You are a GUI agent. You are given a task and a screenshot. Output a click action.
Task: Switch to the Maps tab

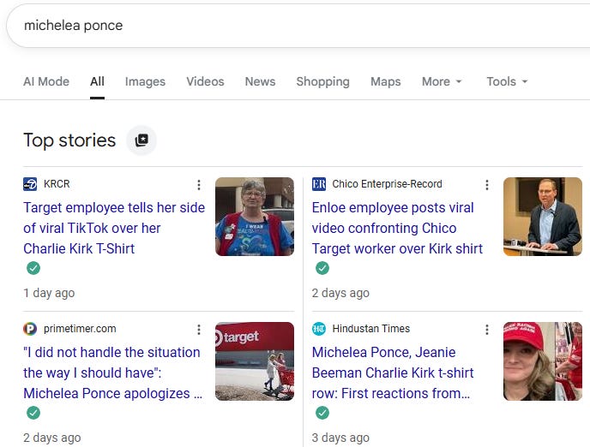386,81
